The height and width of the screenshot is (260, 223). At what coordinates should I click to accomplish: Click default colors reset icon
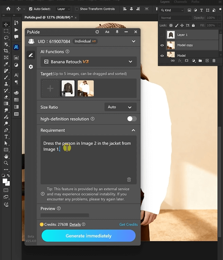(x=3, y=176)
